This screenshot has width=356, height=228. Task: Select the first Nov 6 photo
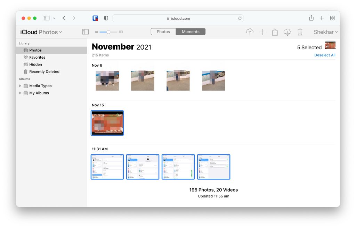pos(107,81)
